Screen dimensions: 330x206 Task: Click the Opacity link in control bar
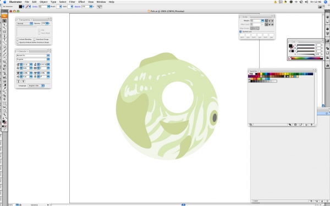coord(78,7)
